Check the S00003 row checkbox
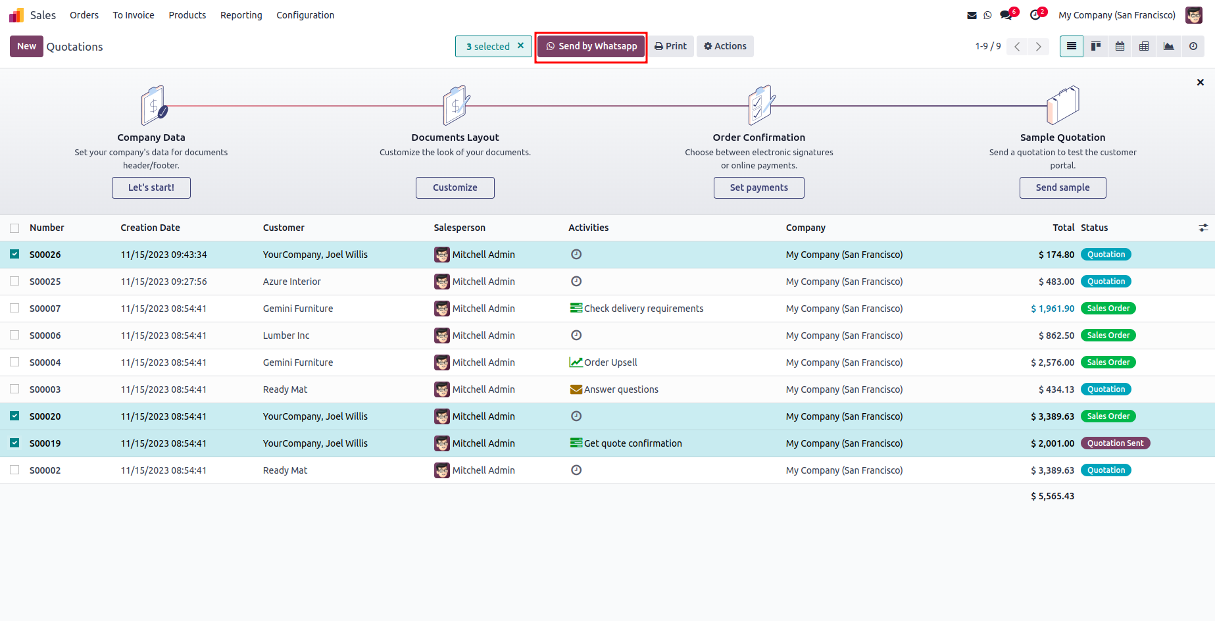 click(14, 389)
